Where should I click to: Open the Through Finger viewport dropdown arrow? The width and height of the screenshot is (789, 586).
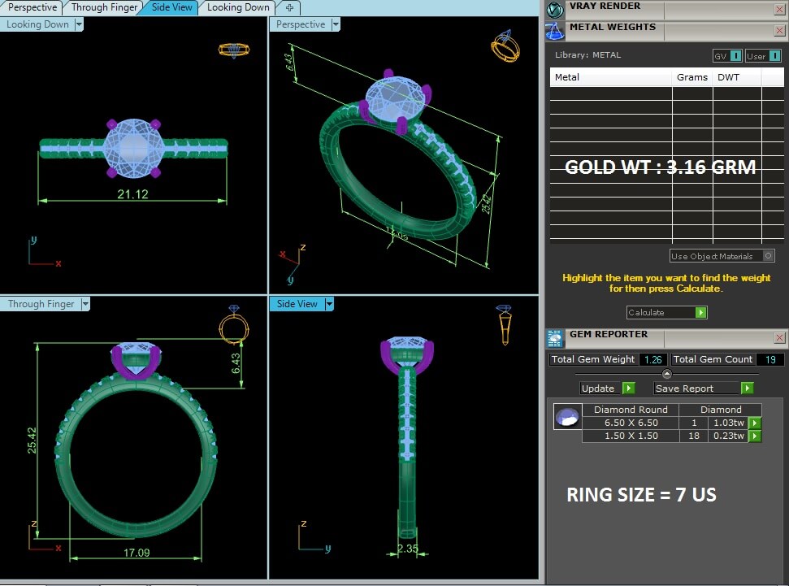pos(85,304)
